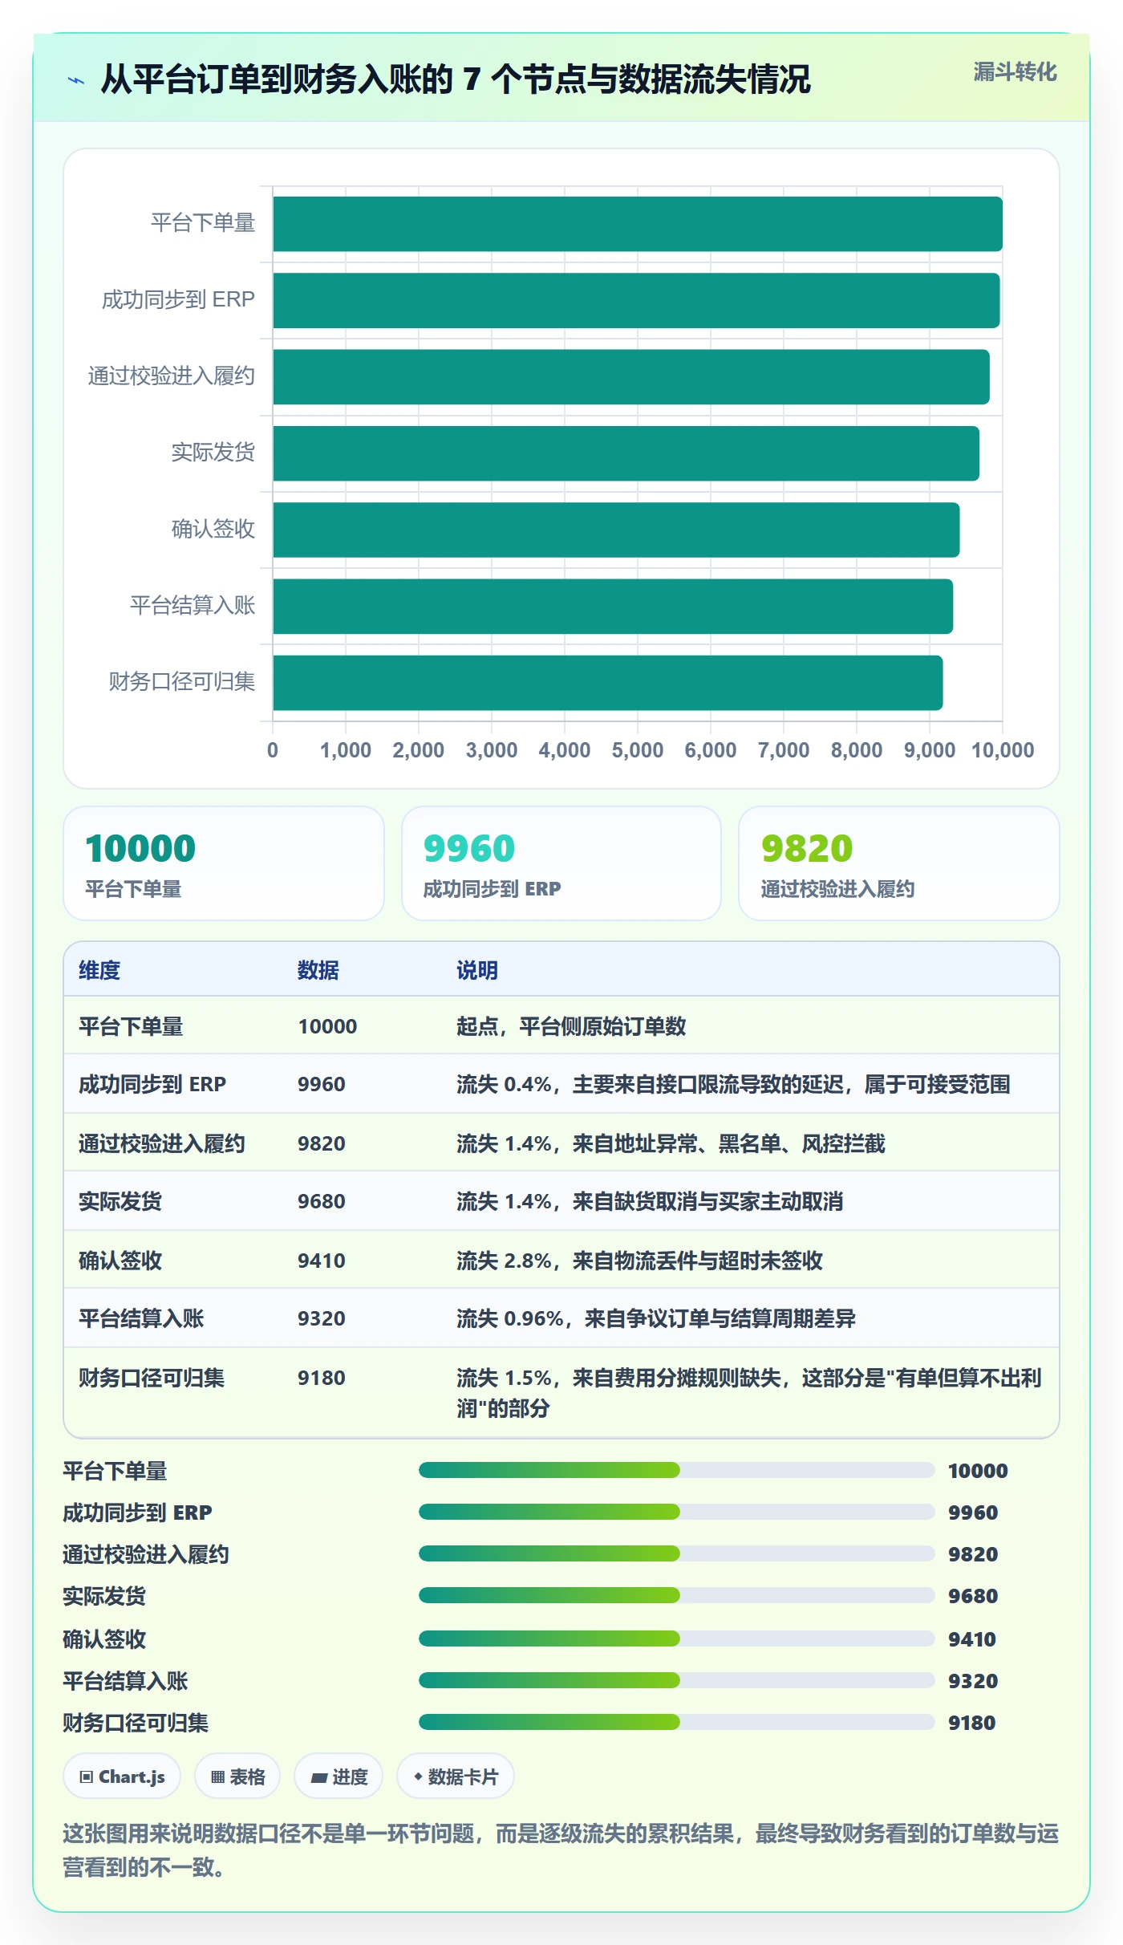Click the 维度 column header
The image size is (1123, 1945).
pyautogui.click(x=99, y=970)
